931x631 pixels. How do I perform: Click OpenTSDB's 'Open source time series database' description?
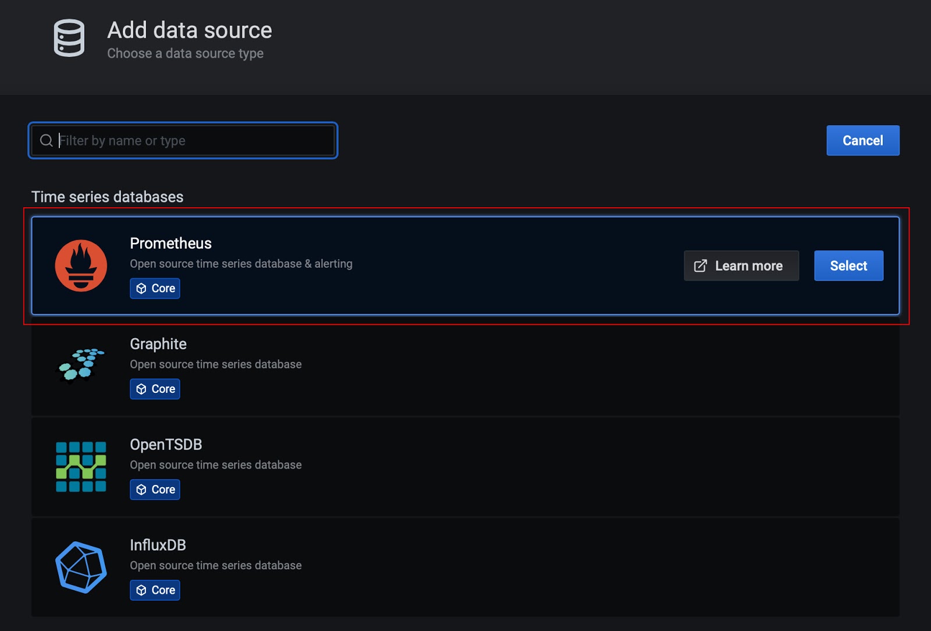coord(215,465)
